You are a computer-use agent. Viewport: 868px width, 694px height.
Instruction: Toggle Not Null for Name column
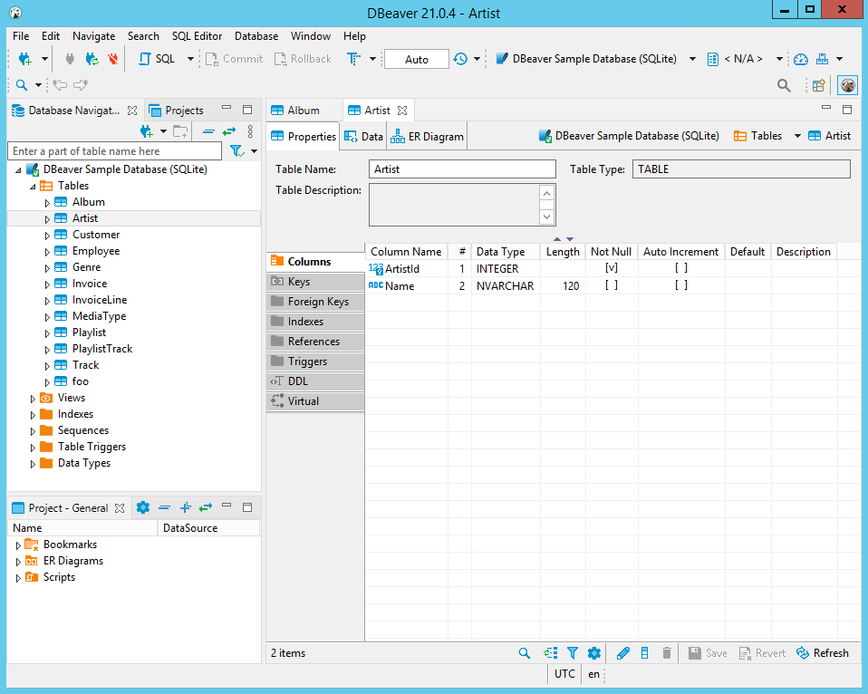point(612,285)
